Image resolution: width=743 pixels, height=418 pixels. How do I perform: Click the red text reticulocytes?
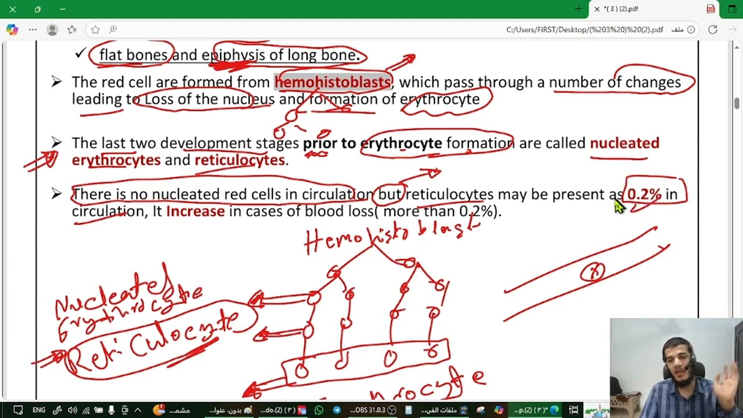tap(240, 160)
